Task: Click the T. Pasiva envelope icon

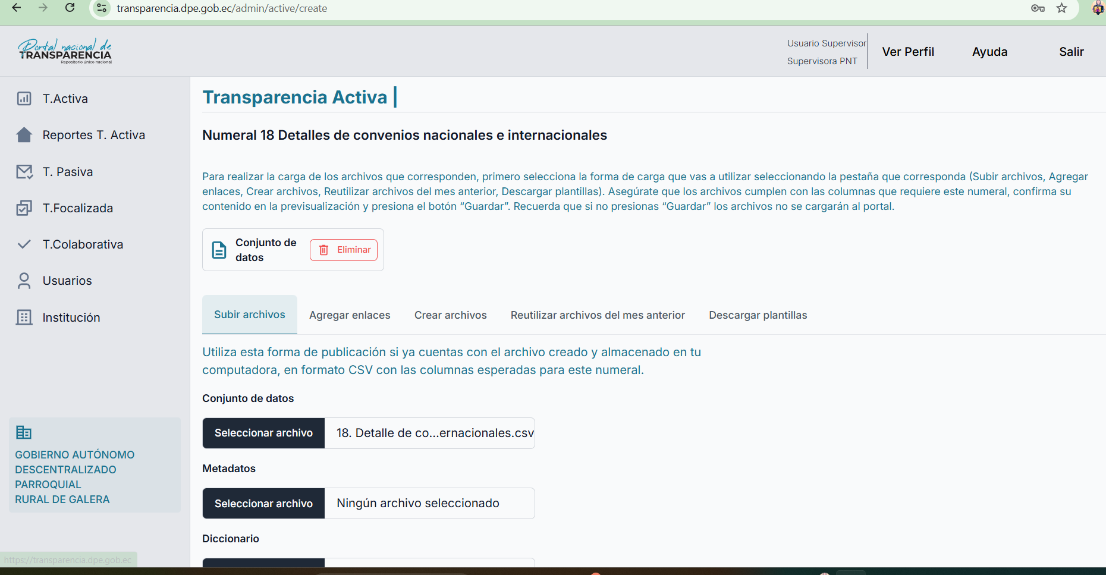Action: tap(24, 172)
